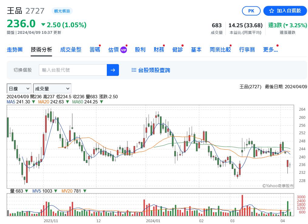Click the PK compare button
The height and width of the screenshot is (224, 308).
click(251, 11)
